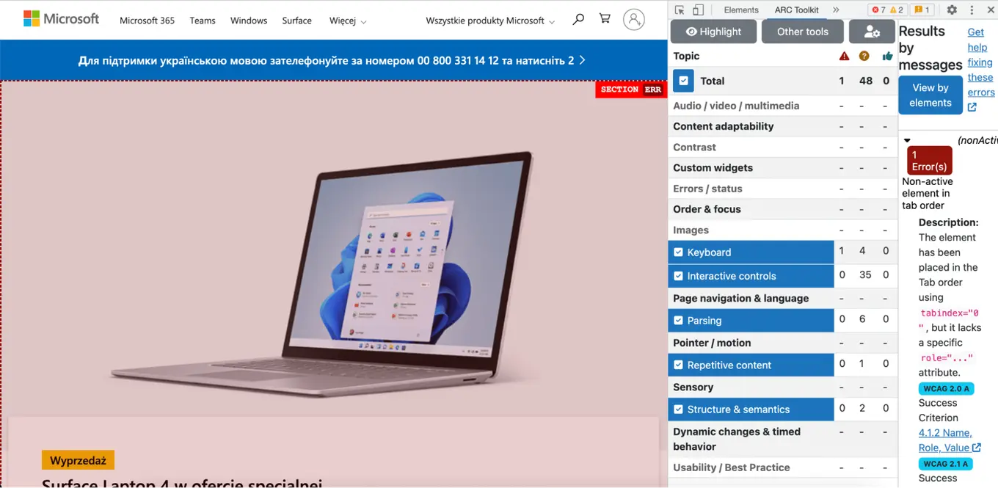998x488 pixels.
Task: Switch to the Elements tab
Action: (x=740, y=10)
